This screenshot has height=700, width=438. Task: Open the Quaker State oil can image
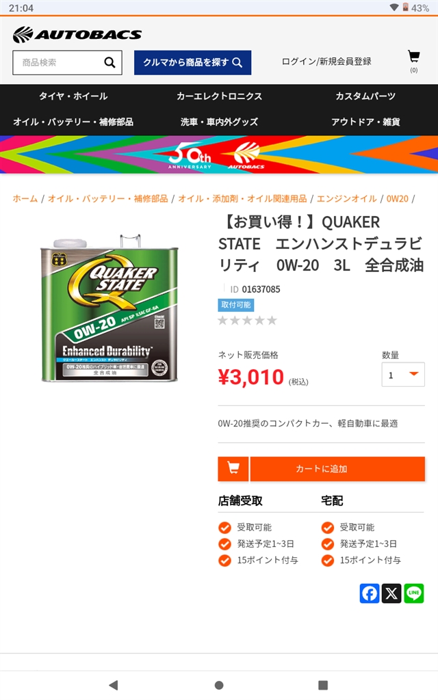[109, 307]
